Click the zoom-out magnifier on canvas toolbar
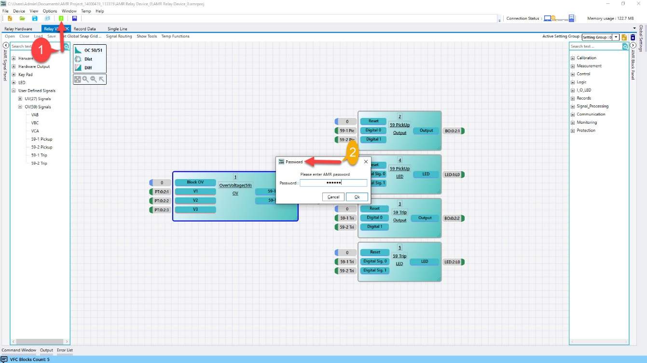 pos(94,79)
